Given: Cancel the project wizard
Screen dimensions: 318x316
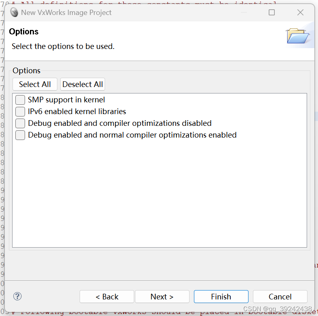Looking at the screenshot, I should tap(280, 297).
